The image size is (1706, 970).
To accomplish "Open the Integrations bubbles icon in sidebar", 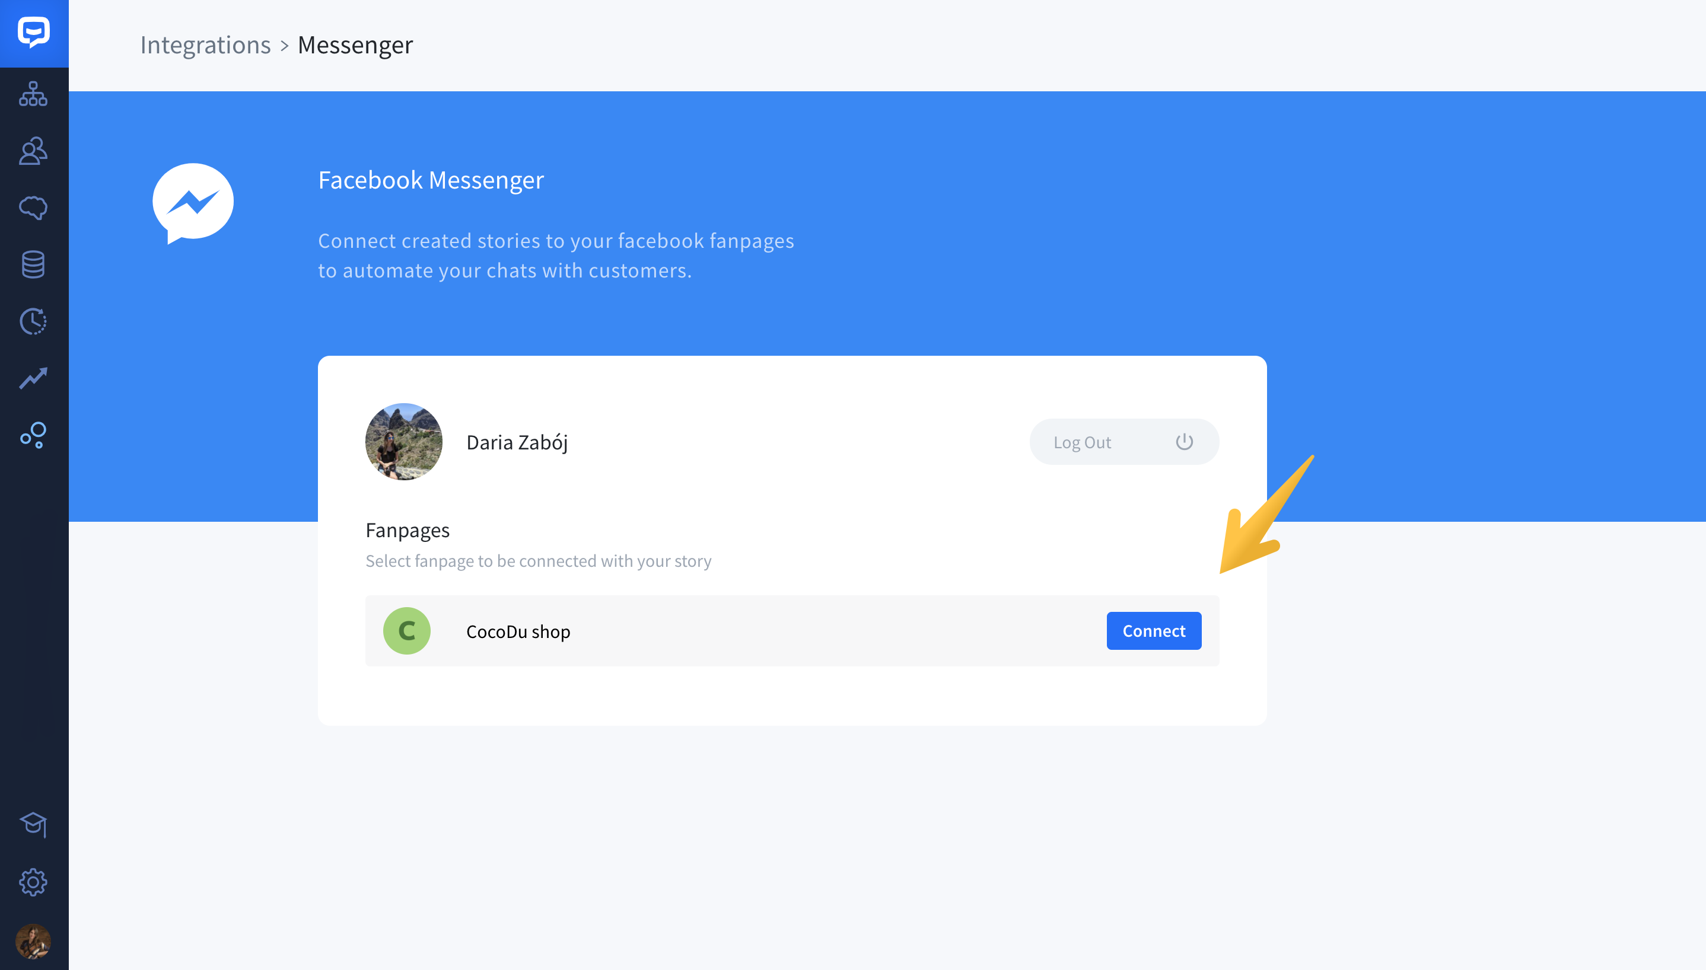I will pyautogui.click(x=33, y=435).
